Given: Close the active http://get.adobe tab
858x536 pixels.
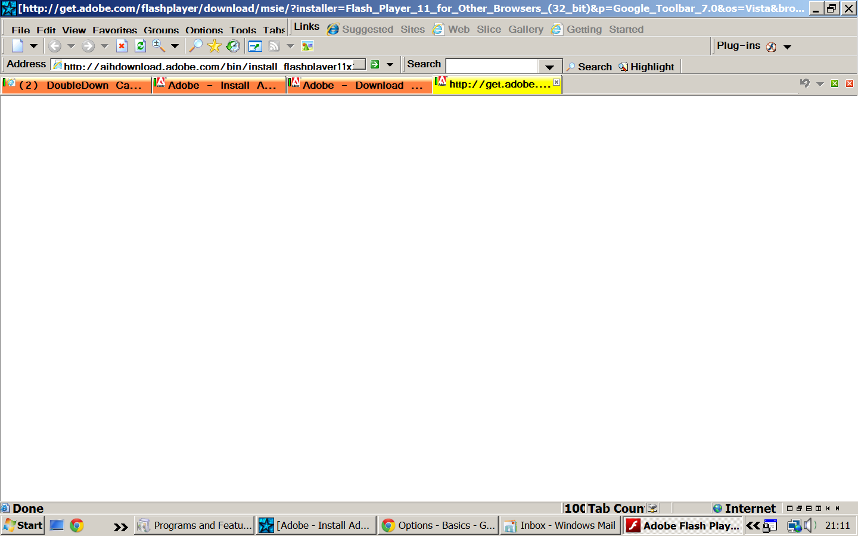Looking at the screenshot, I should click(x=557, y=82).
